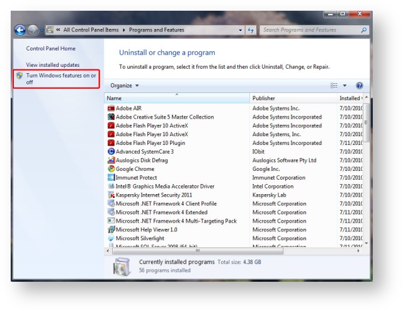Sort list by the Name column header
Image resolution: width=403 pixels, height=312 pixels.
click(x=176, y=98)
